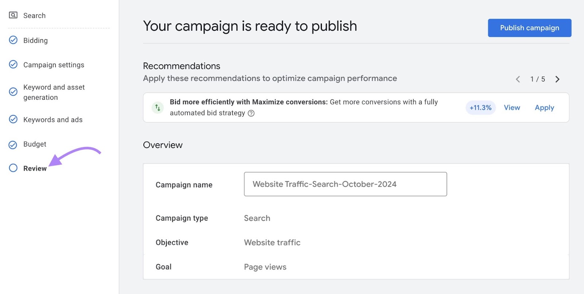The height and width of the screenshot is (294, 584).
Task: Show the next recommendation with right chevron
Action: [x=557, y=79]
